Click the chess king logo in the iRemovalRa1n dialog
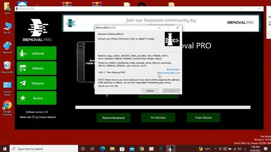This screenshot has height=152, width=271. pyautogui.click(x=172, y=39)
